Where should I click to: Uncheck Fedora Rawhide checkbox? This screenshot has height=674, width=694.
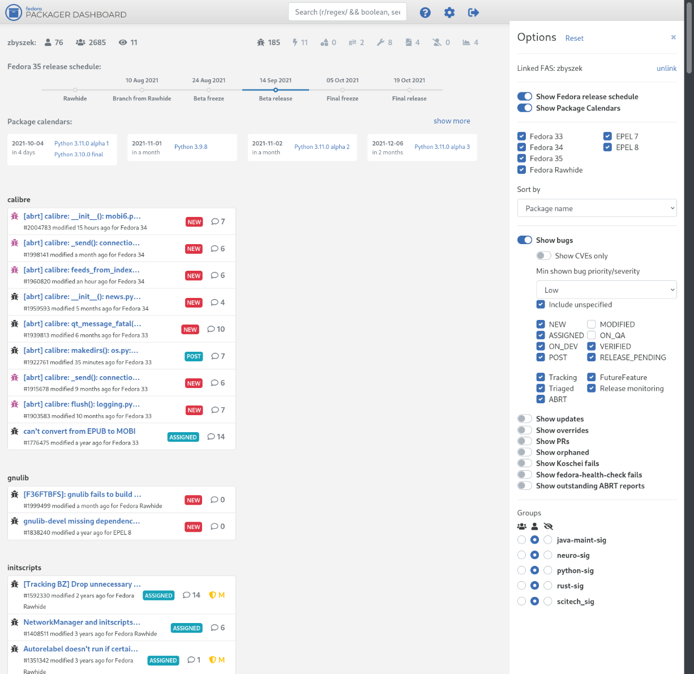[522, 169]
